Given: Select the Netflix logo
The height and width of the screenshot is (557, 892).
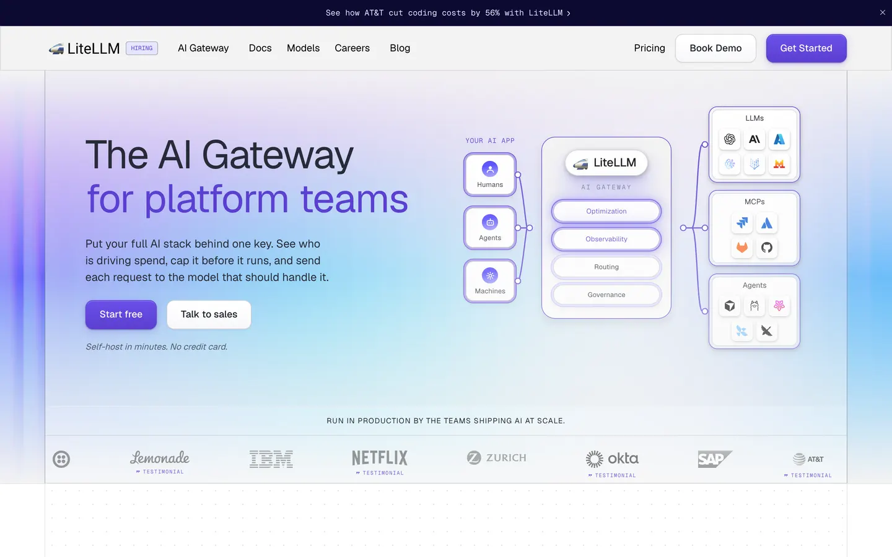Looking at the screenshot, I should (x=380, y=458).
